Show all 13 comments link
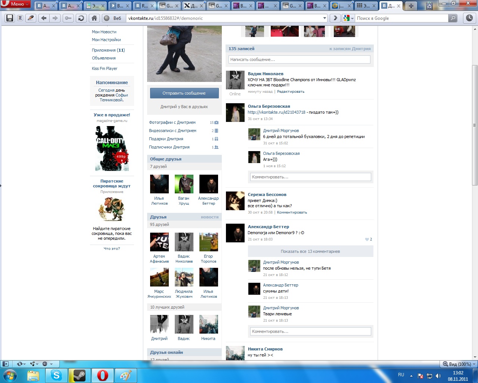Screen dimensions: 478x383 click(x=310, y=251)
